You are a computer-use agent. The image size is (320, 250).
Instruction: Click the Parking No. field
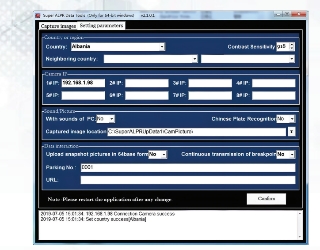click(x=188, y=167)
